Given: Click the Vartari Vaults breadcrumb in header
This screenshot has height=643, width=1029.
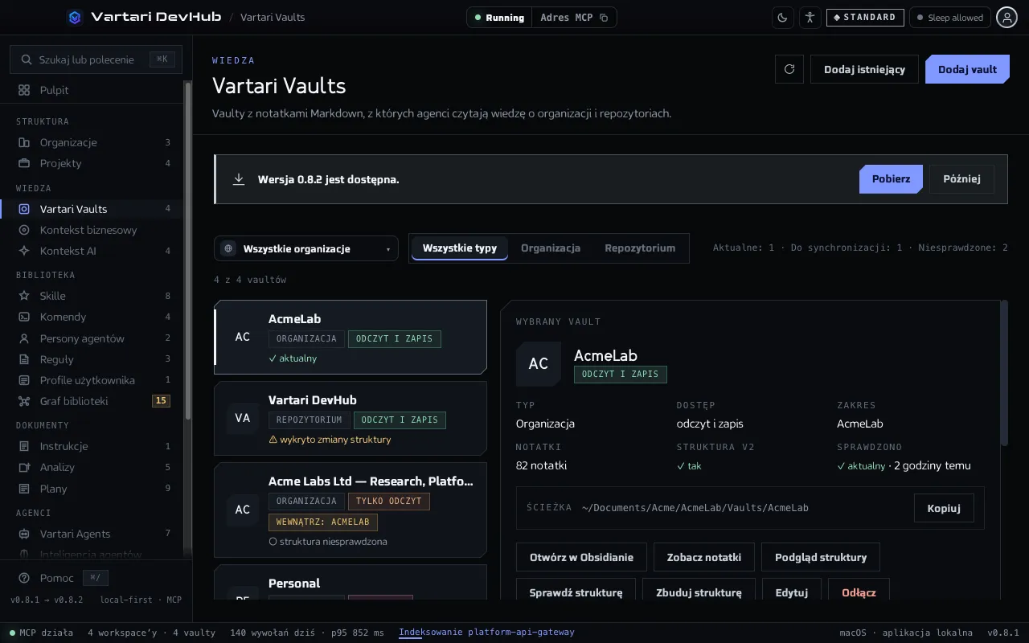Looking at the screenshot, I should click(273, 18).
